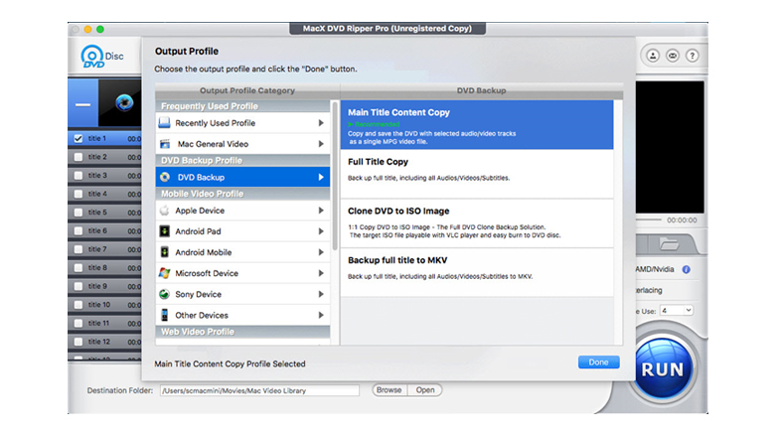
Task: Open the help question mark icon
Action: 692,56
